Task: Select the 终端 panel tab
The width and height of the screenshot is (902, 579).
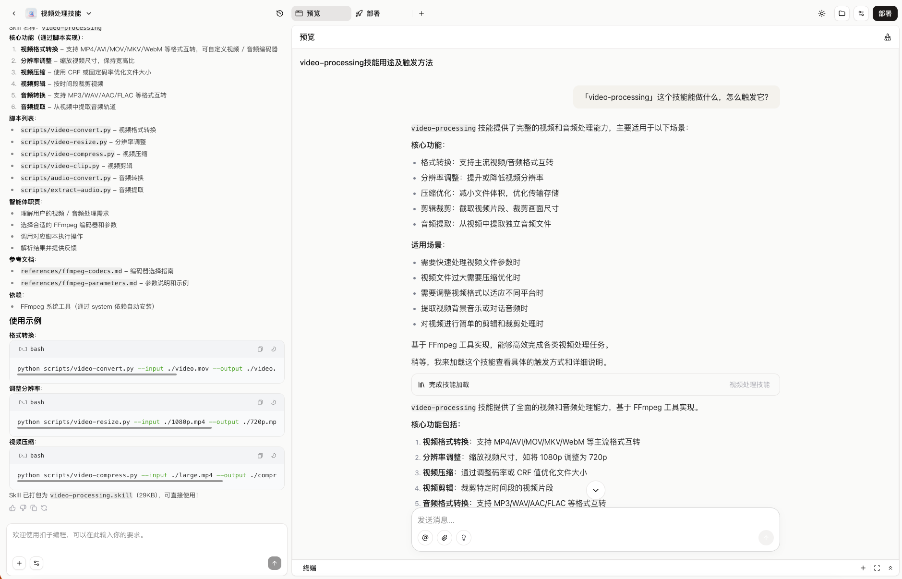Action: point(310,568)
